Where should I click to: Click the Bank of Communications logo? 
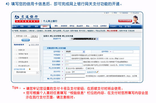27,19
